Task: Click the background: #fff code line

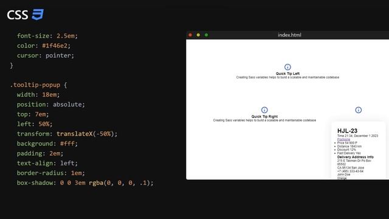Action: (47, 144)
